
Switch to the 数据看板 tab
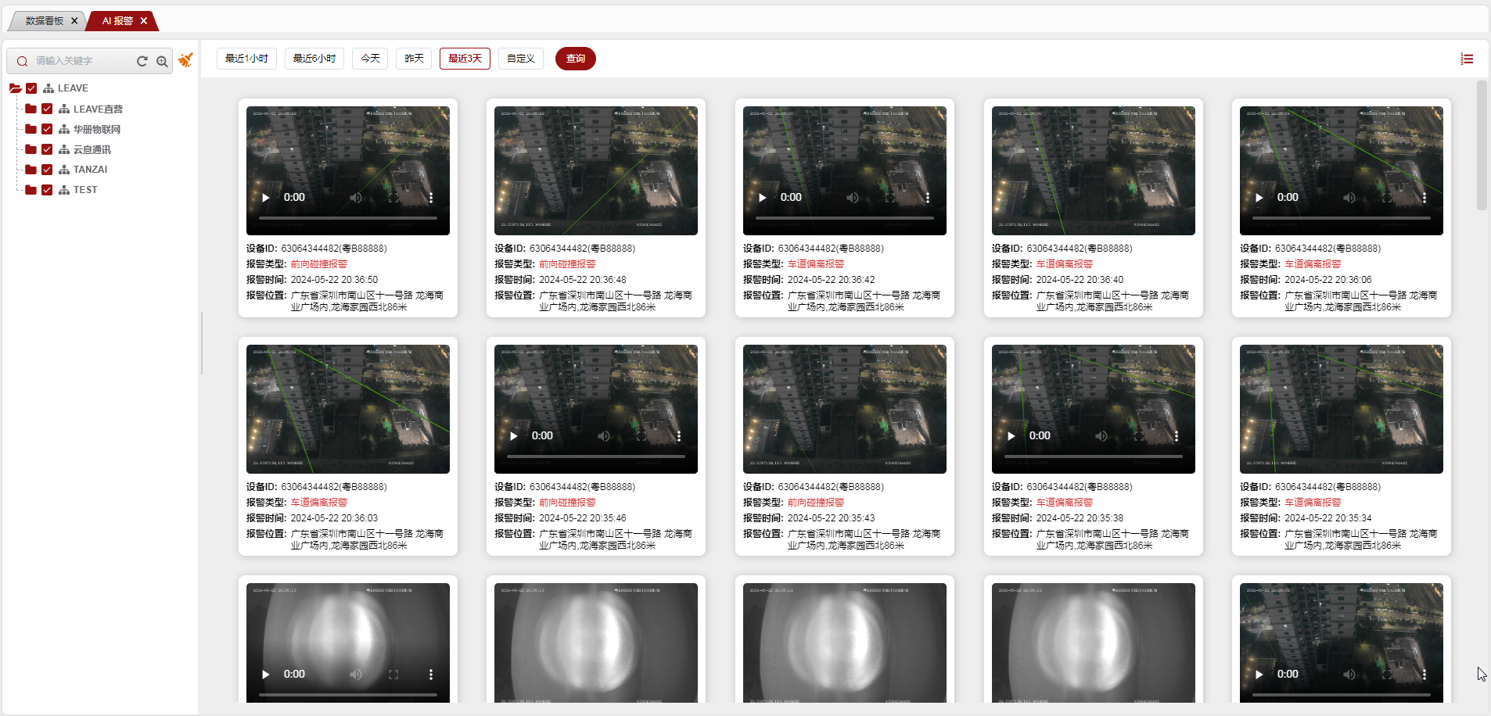pos(44,21)
